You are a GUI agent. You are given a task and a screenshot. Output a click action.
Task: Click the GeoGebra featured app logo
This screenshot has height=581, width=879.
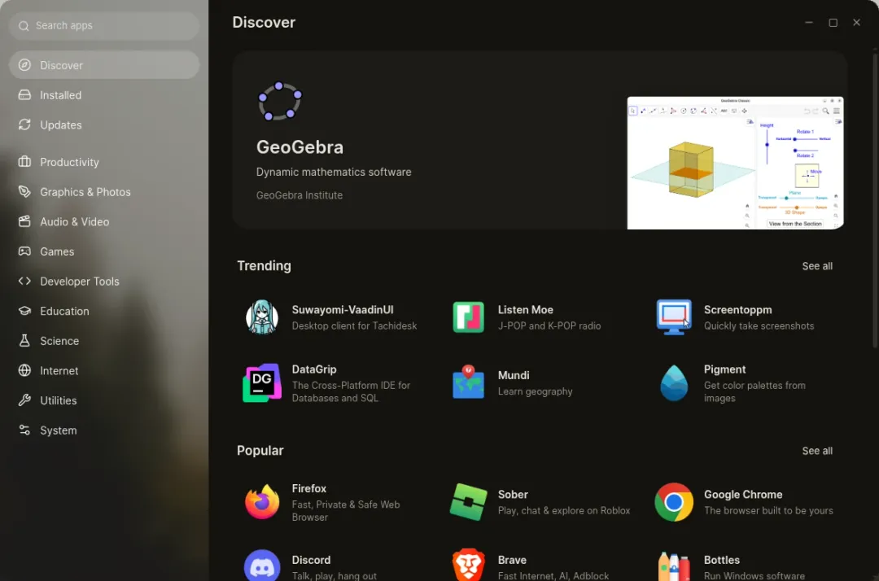pyautogui.click(x=279, y=102)
